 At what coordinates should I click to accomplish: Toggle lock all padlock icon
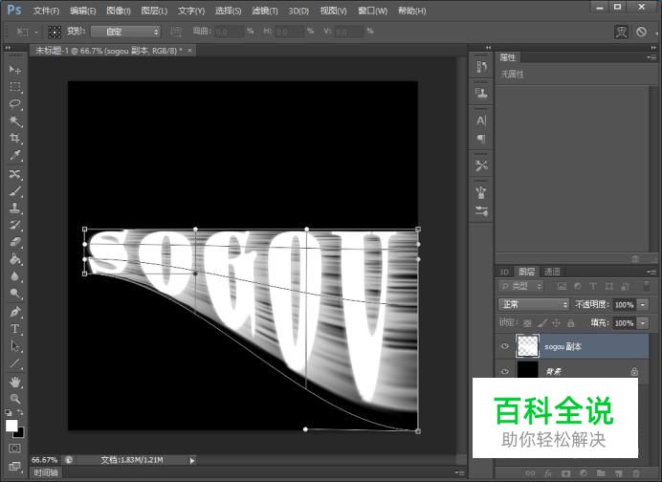(571, 323)
